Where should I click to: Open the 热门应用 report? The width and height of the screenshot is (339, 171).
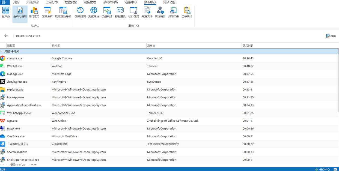coord(34,12)
